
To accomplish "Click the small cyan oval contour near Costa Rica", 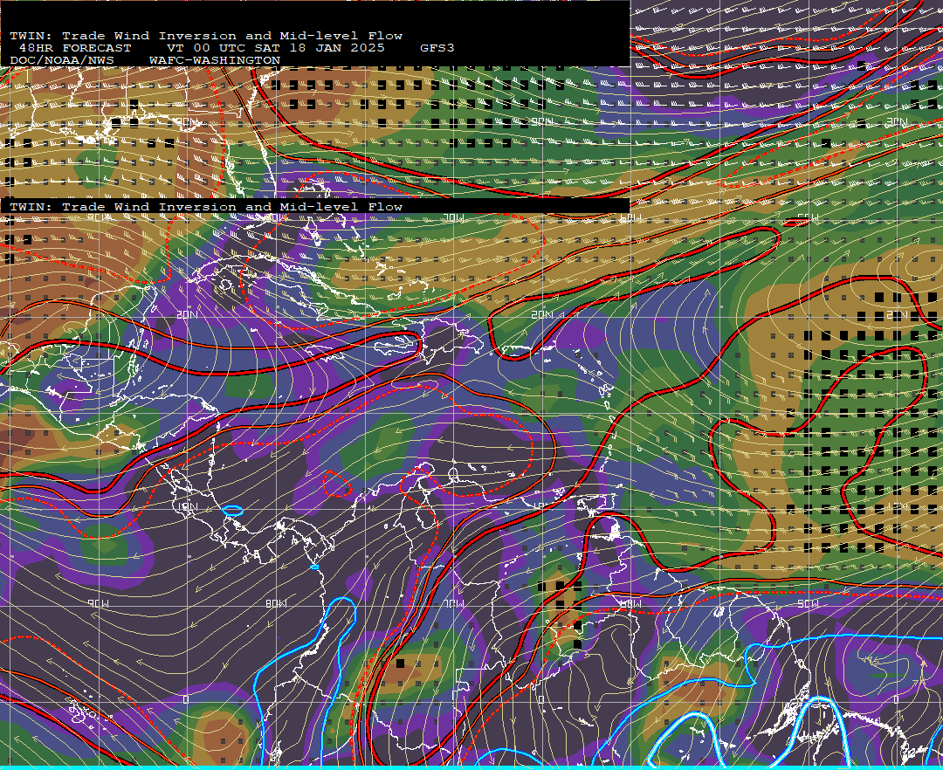I will click(x=232, y=511).
